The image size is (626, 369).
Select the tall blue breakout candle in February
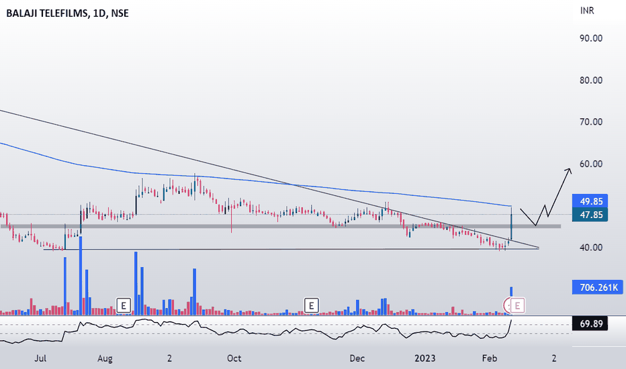[511, 227]
